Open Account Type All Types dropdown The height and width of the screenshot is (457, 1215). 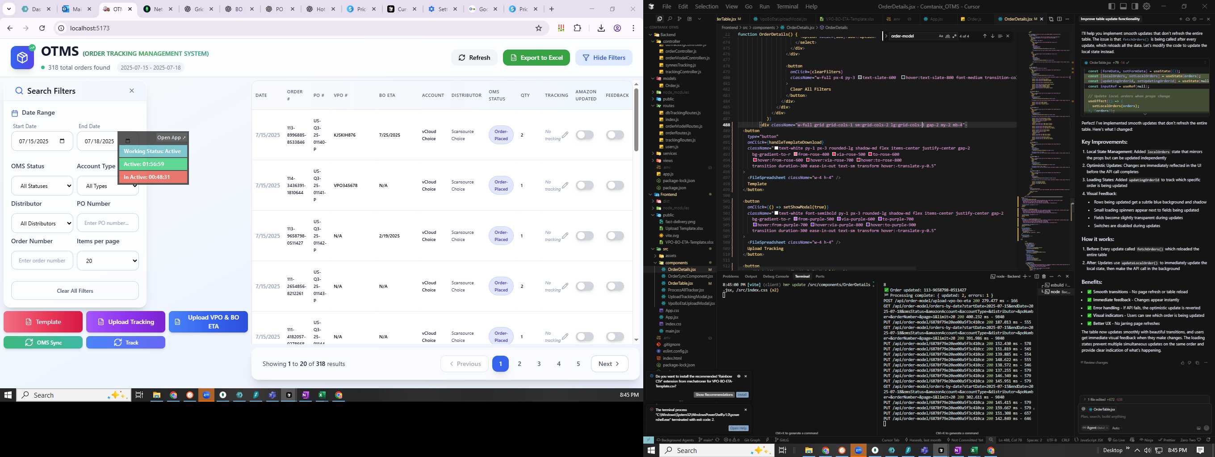108,186
